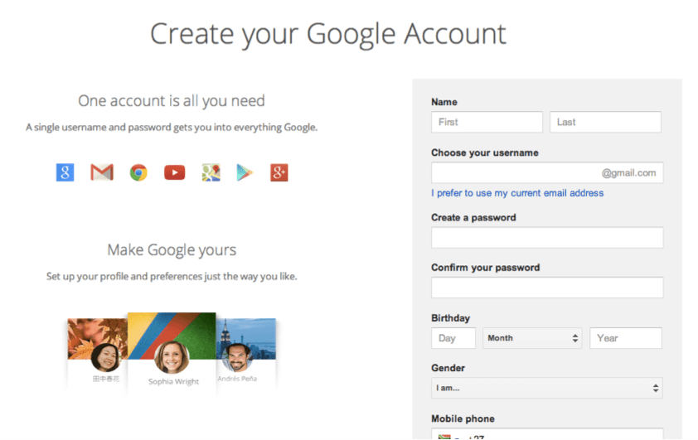Click the 'Make Google yours' heading
The image size is (698, 440).
172,250
